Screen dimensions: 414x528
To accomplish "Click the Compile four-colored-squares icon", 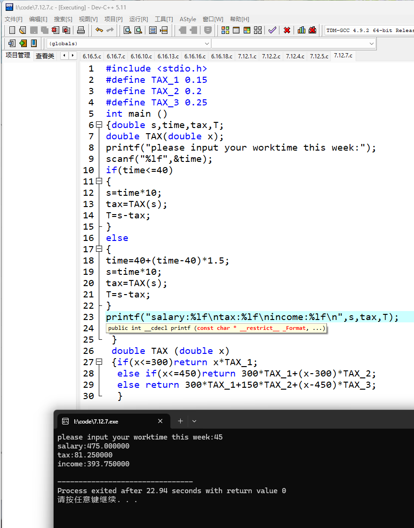I will (x=225, y=30).
